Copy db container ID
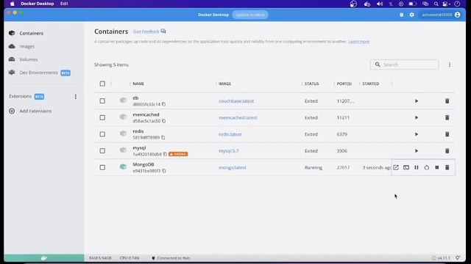471x264 pixels. 163,104
